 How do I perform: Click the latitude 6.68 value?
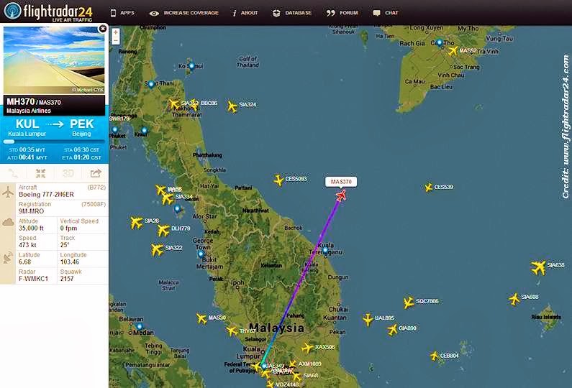coord(24,262)
